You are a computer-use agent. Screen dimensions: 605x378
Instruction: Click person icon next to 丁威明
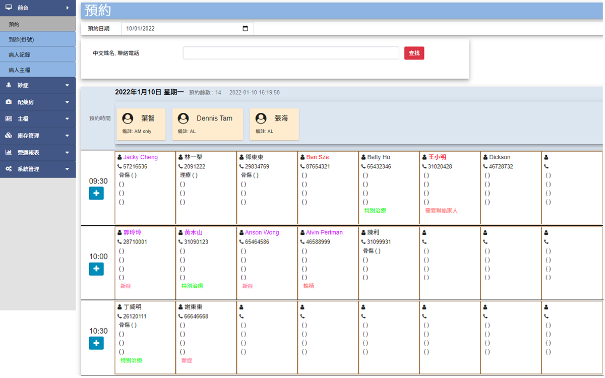pyautogui.click(x=119, y=307)
